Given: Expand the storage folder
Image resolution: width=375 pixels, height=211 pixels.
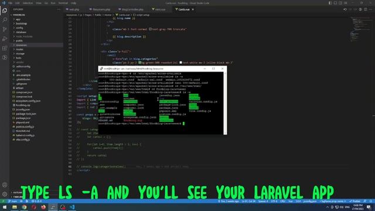Looking at the screenshot, I should [x=20, y=53].
